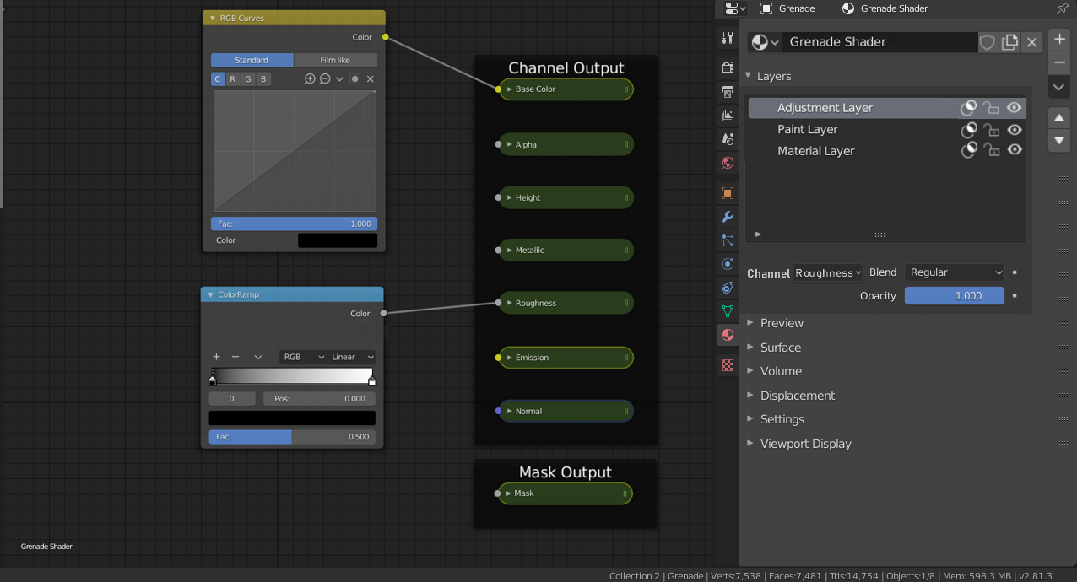Open the Render properties tab
1077x582 pixels.
728,67
